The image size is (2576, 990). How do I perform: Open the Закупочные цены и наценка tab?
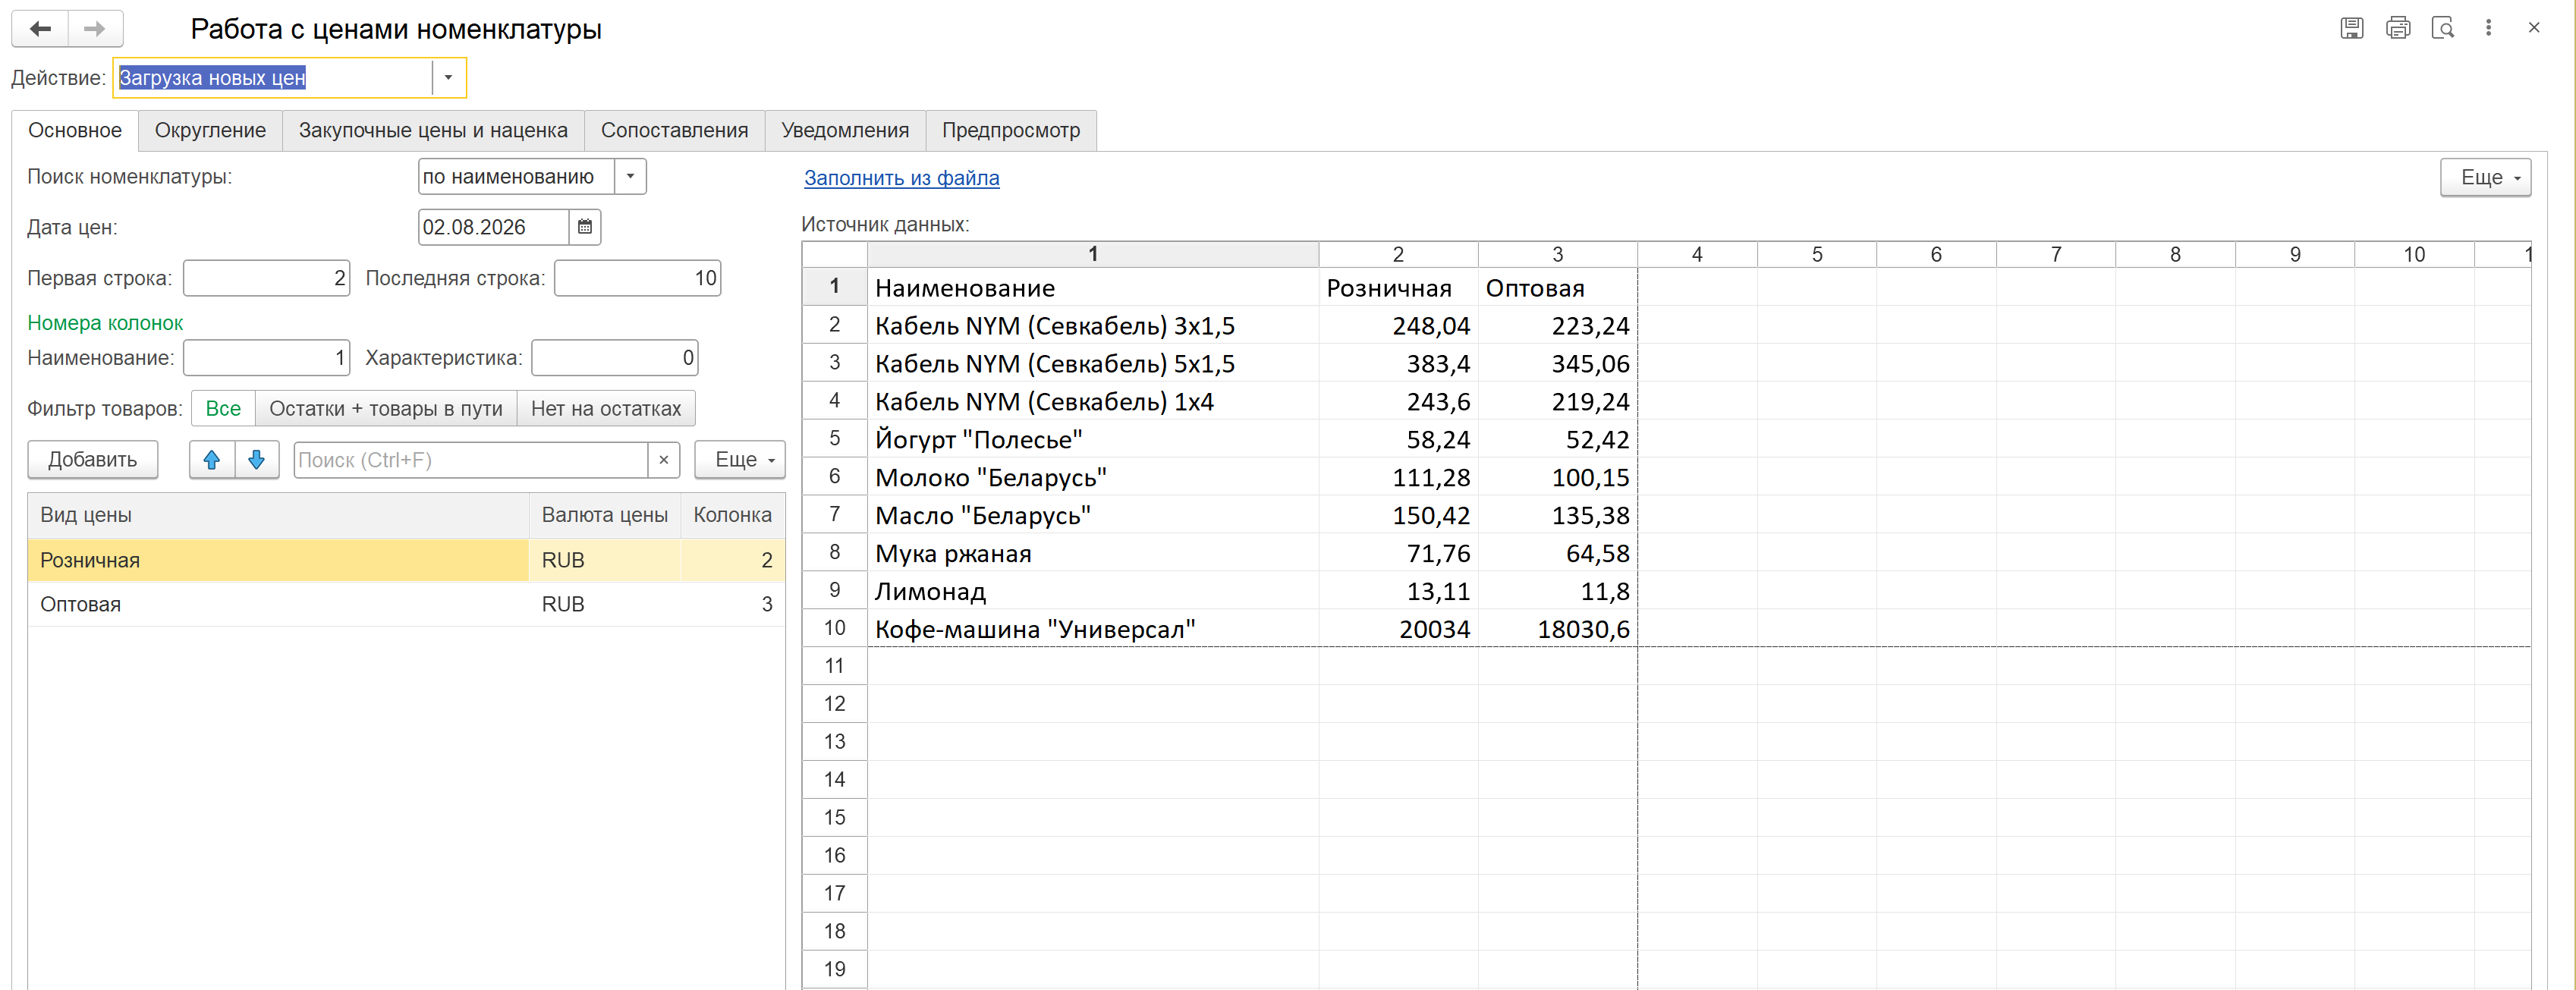click(433, 131)
